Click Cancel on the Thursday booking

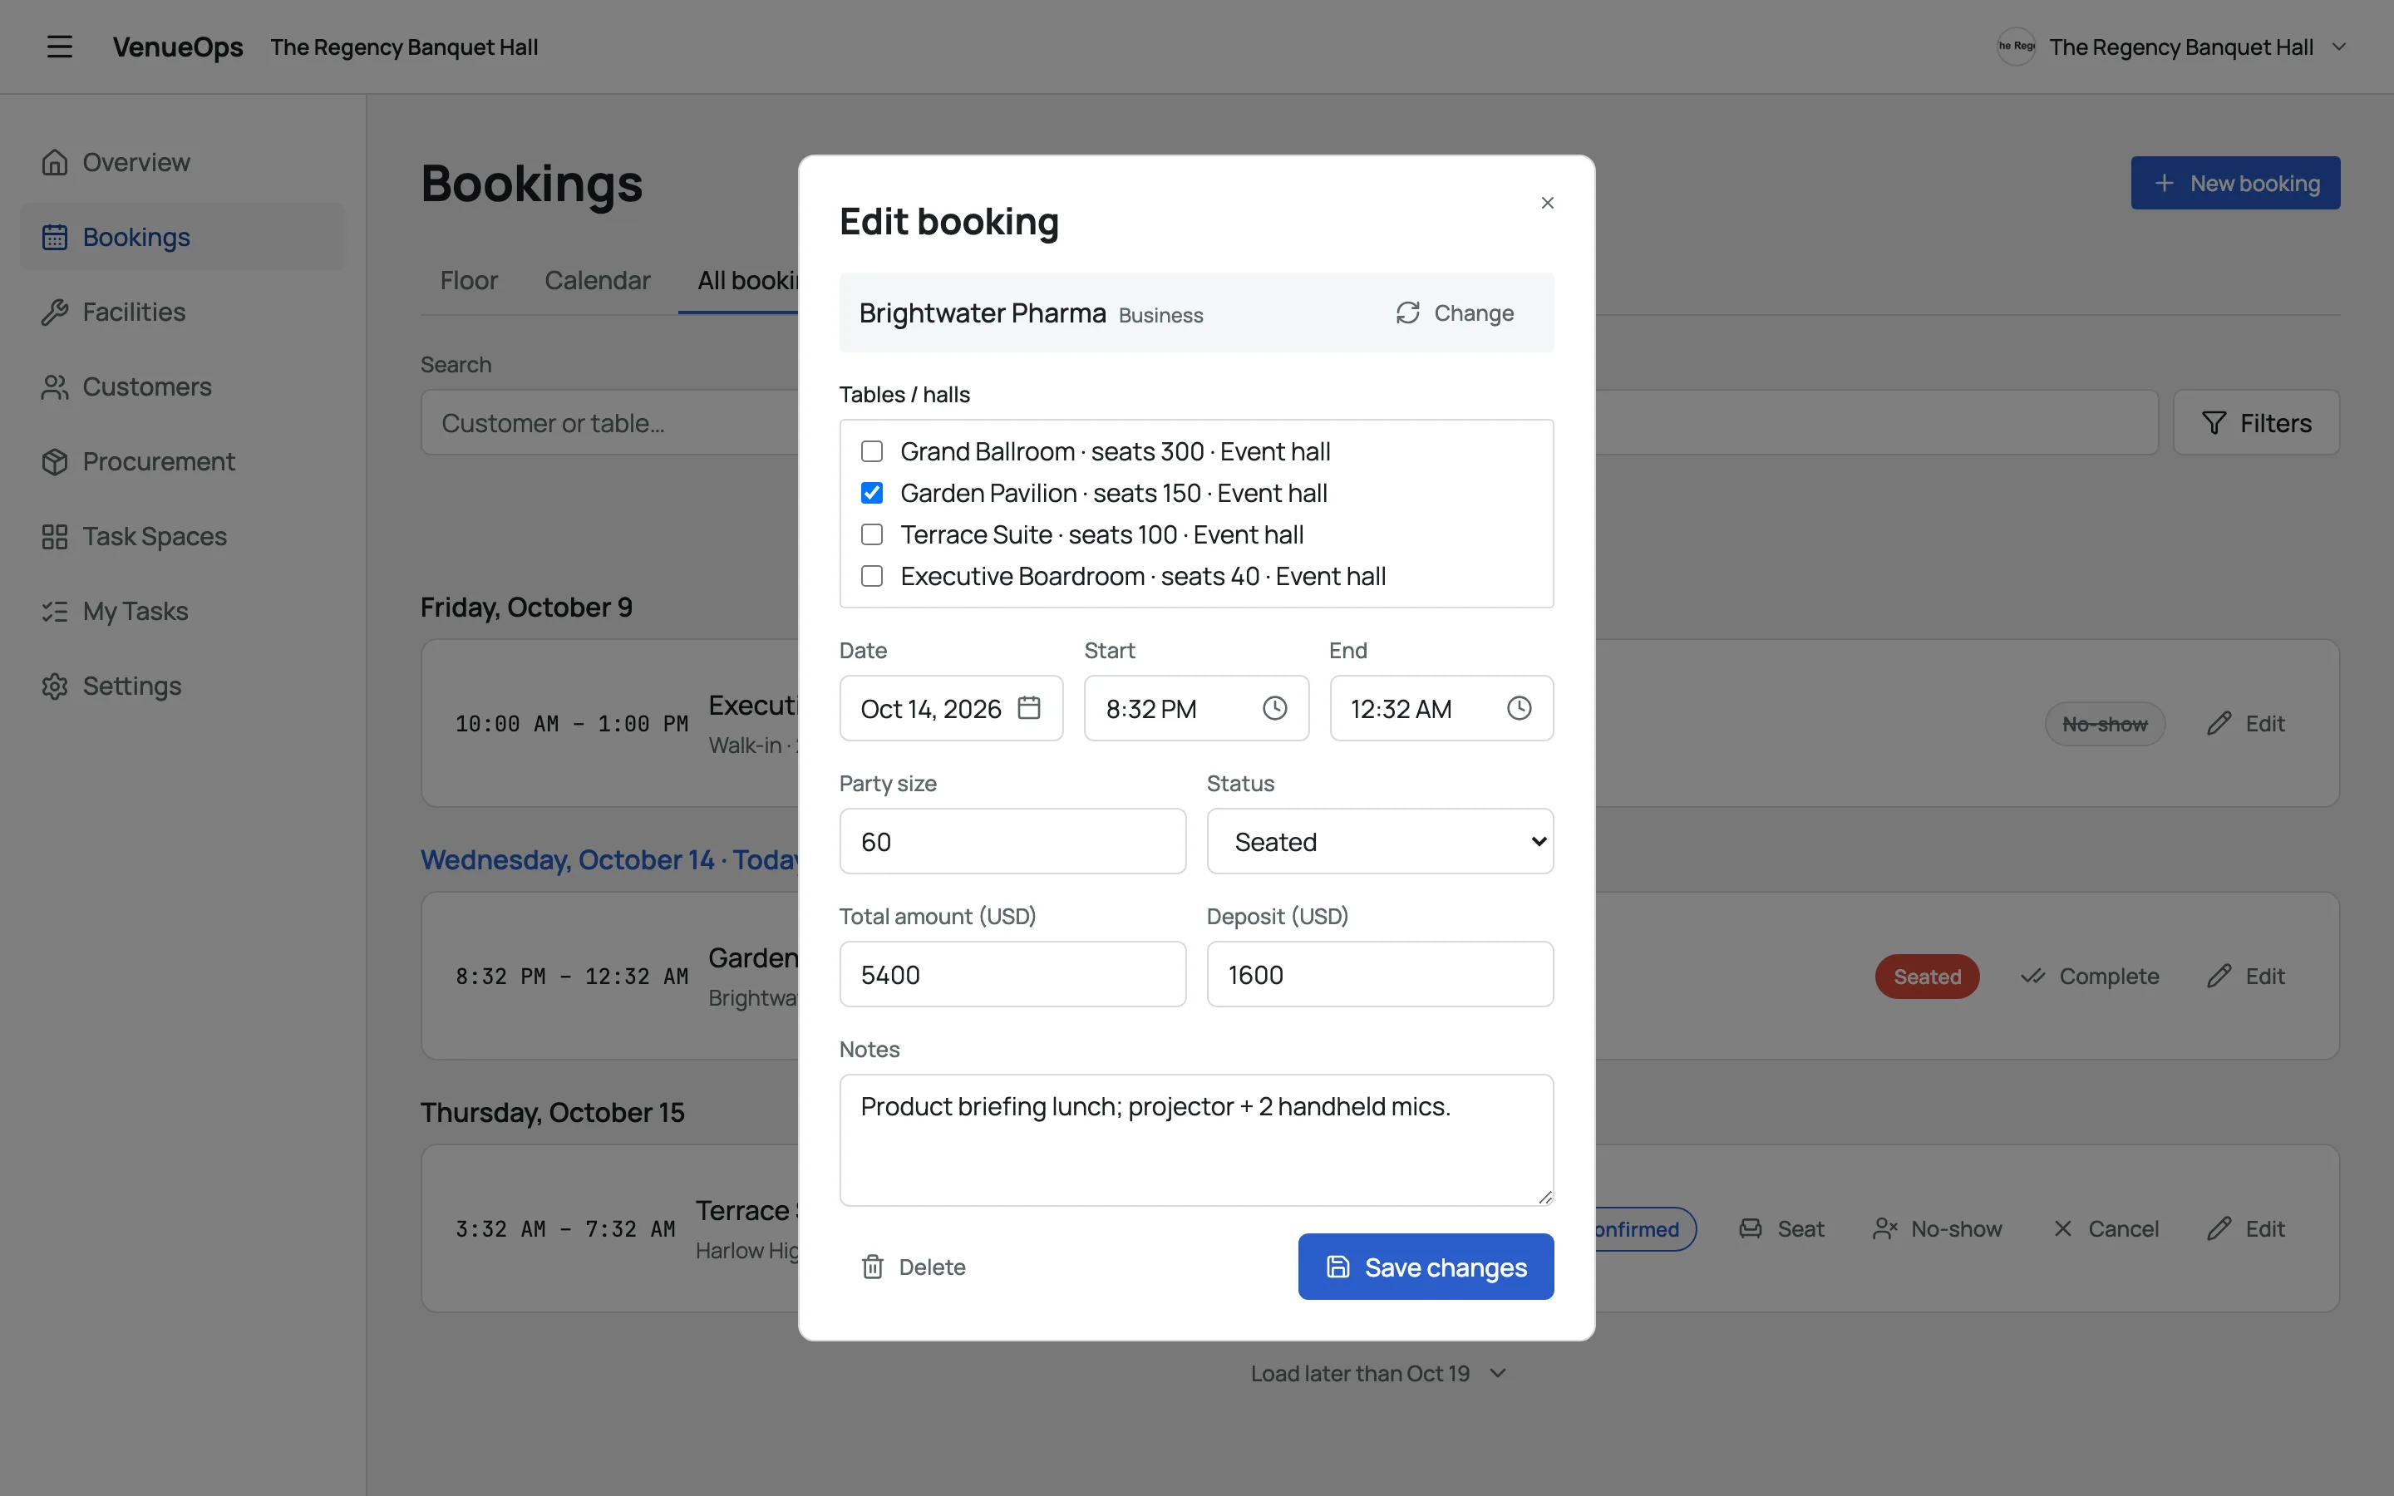(2106, 1229)
